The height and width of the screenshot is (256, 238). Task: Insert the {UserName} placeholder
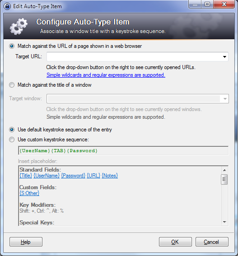pos(47,176)
